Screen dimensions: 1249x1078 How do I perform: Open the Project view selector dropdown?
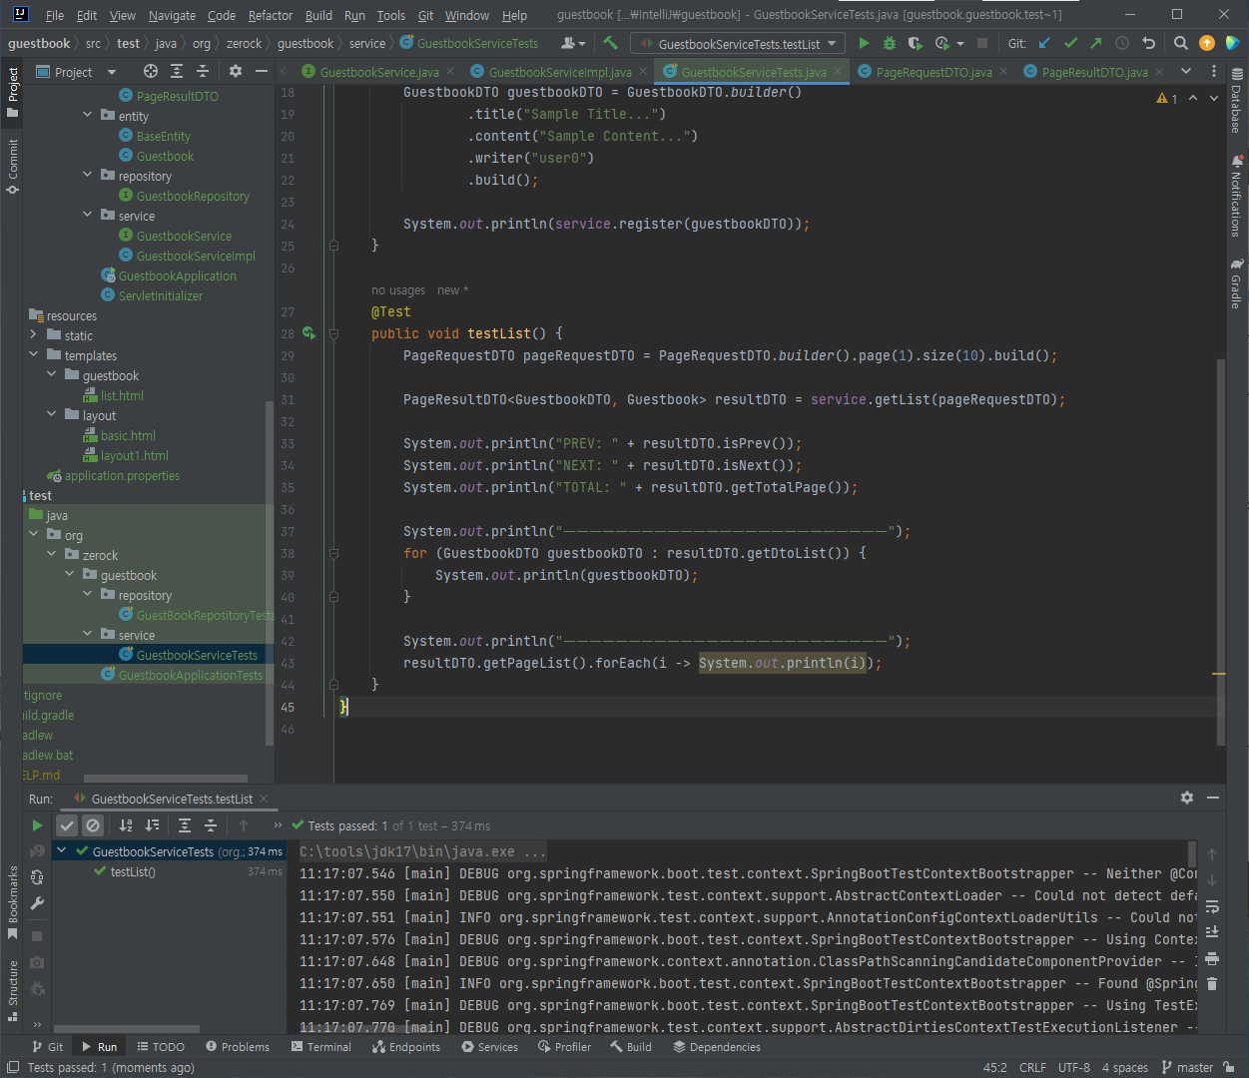click(x=76, y=72)
